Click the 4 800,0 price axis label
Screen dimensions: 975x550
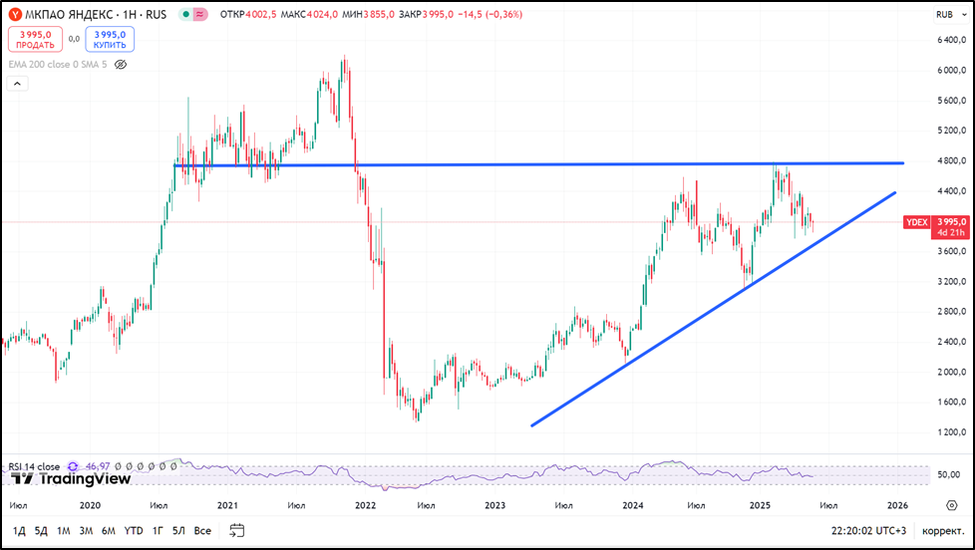951,160
